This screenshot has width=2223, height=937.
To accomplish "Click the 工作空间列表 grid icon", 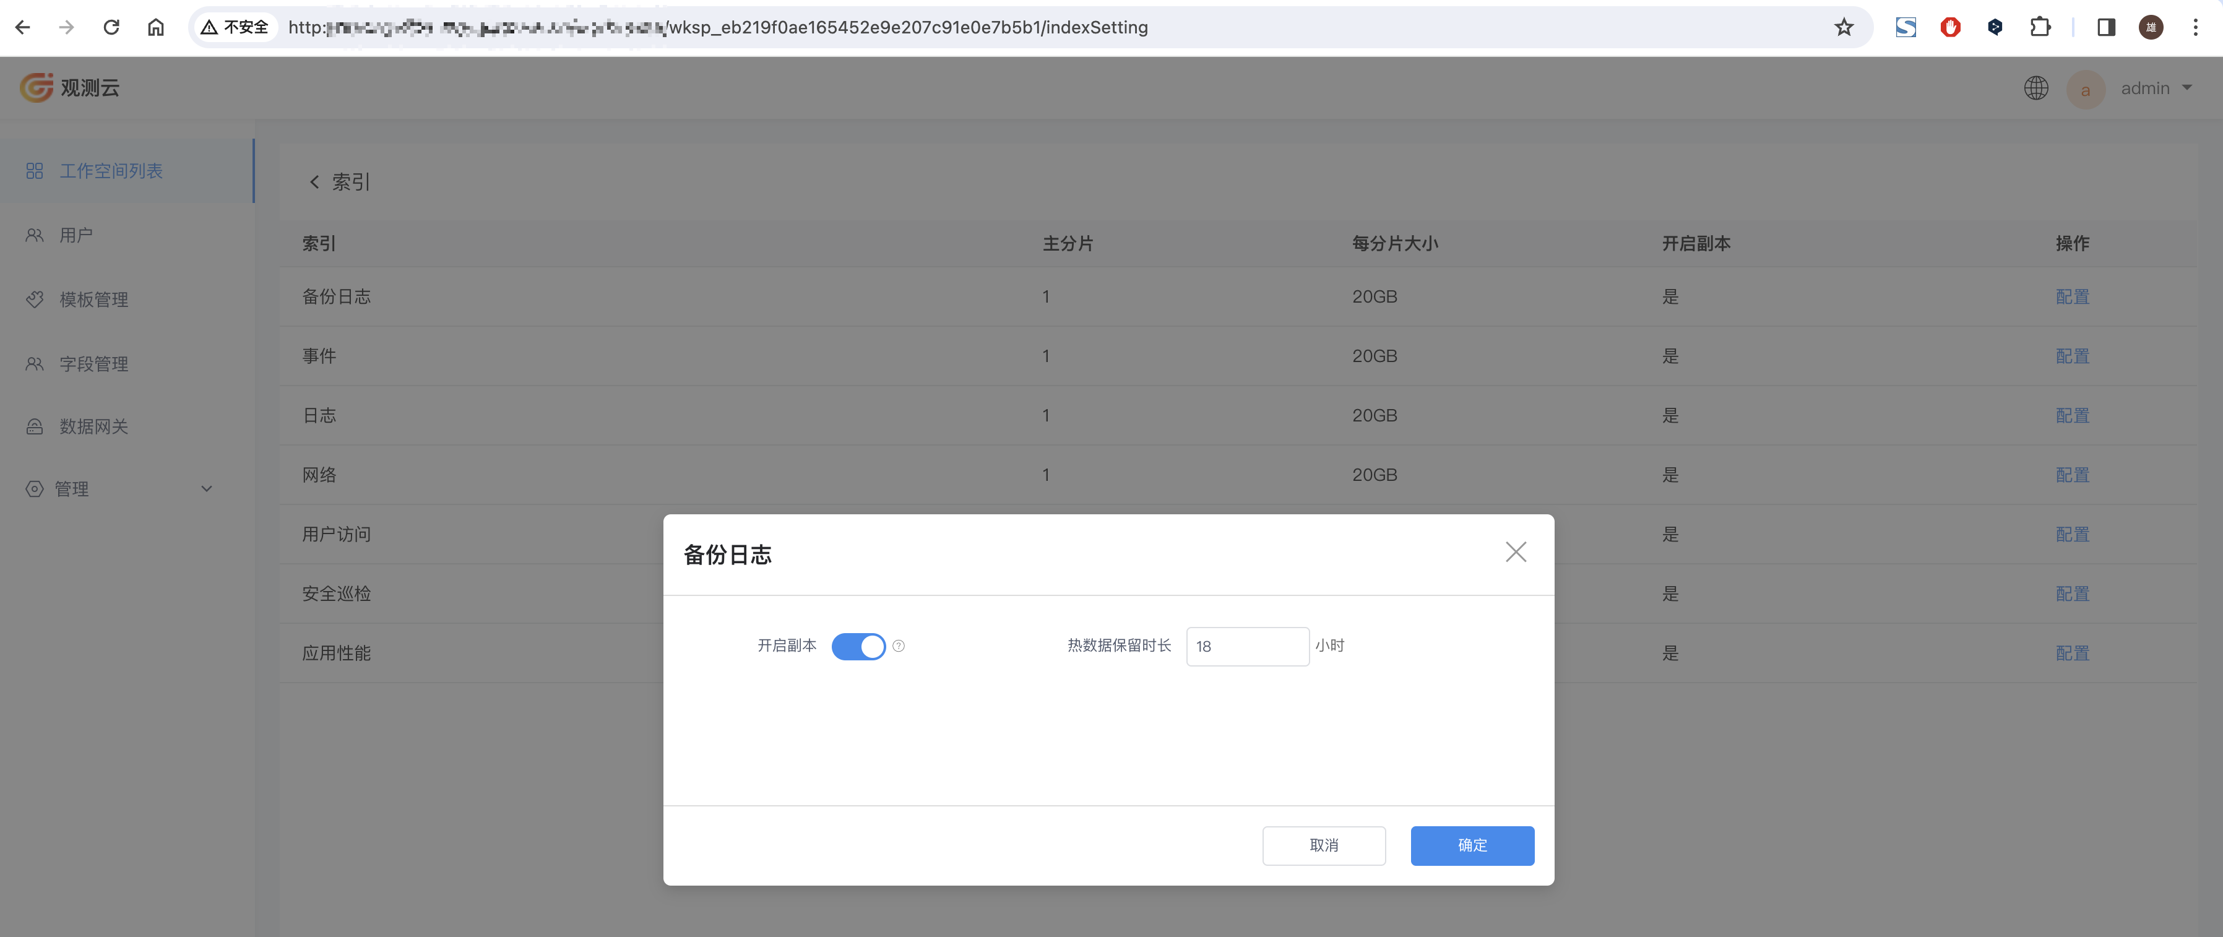I will (35, 171).
